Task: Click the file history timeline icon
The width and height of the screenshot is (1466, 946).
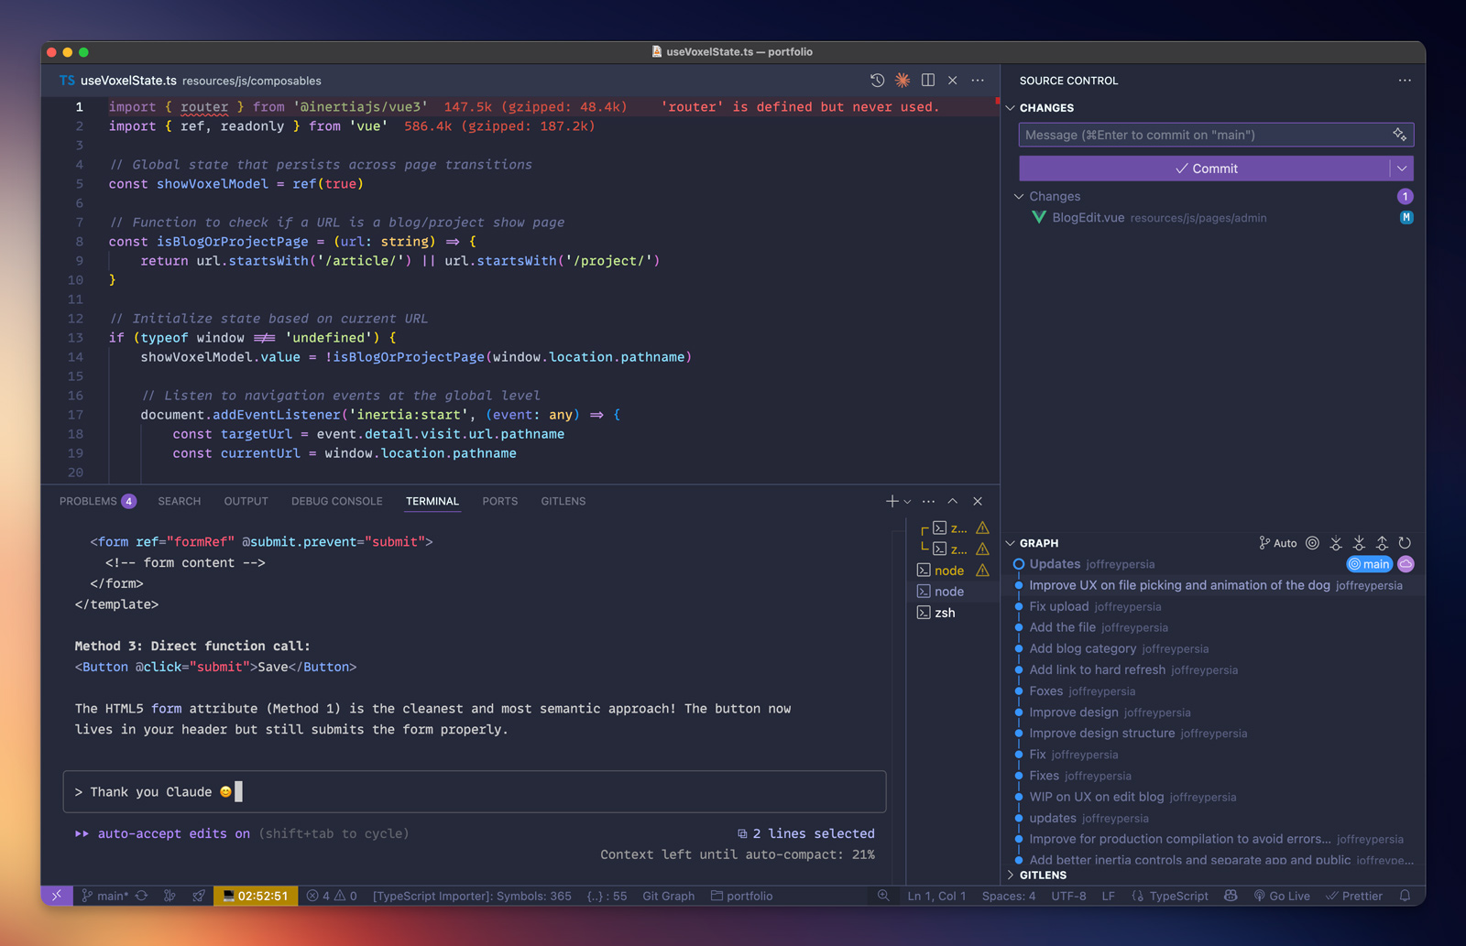Action: pyautogui.click(x=877, y=81)
